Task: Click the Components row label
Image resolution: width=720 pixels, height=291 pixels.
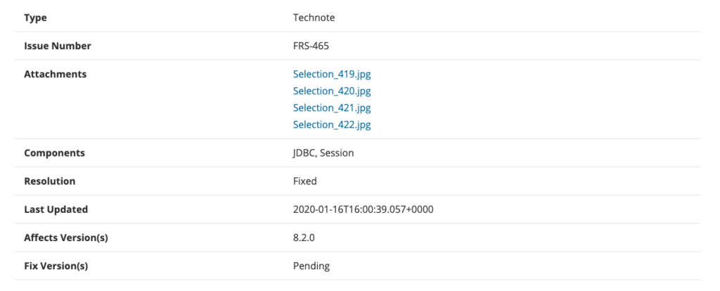Action: pos(54,153)
